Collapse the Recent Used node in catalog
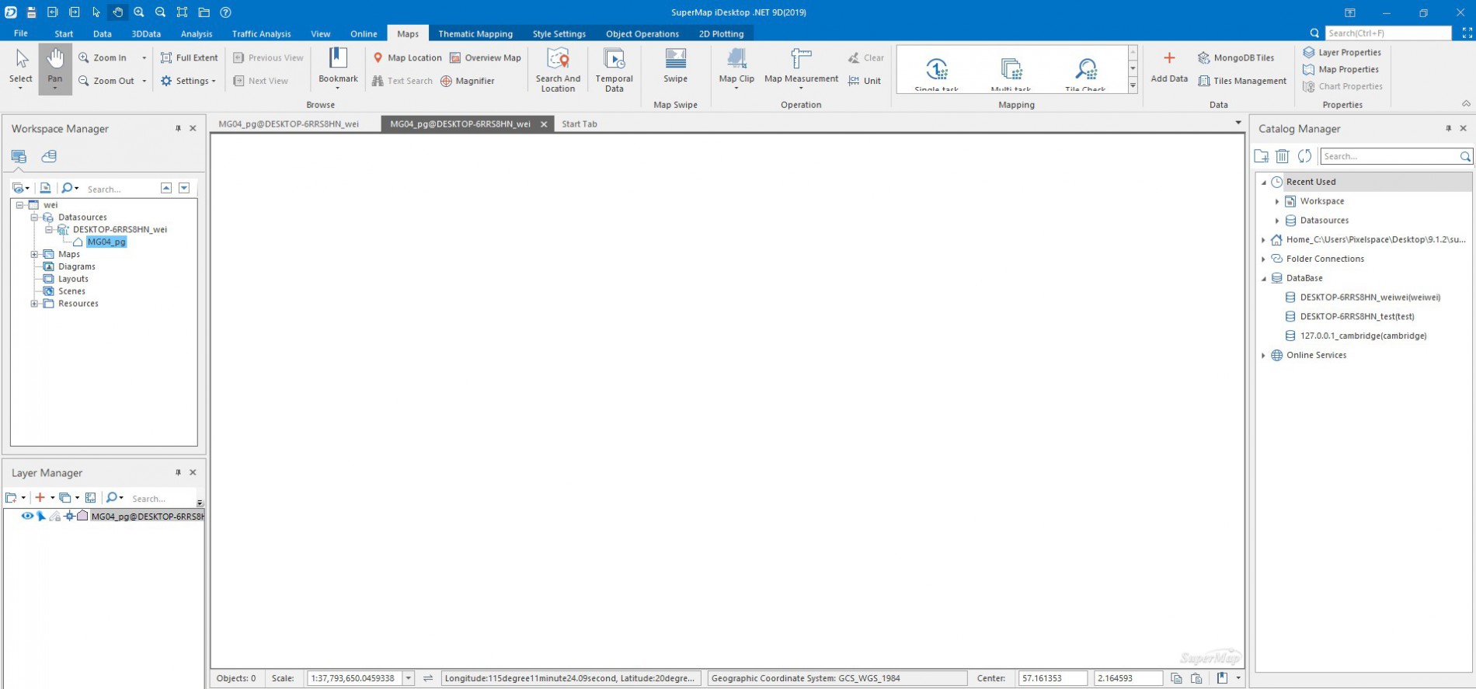 click(1264, 183)
